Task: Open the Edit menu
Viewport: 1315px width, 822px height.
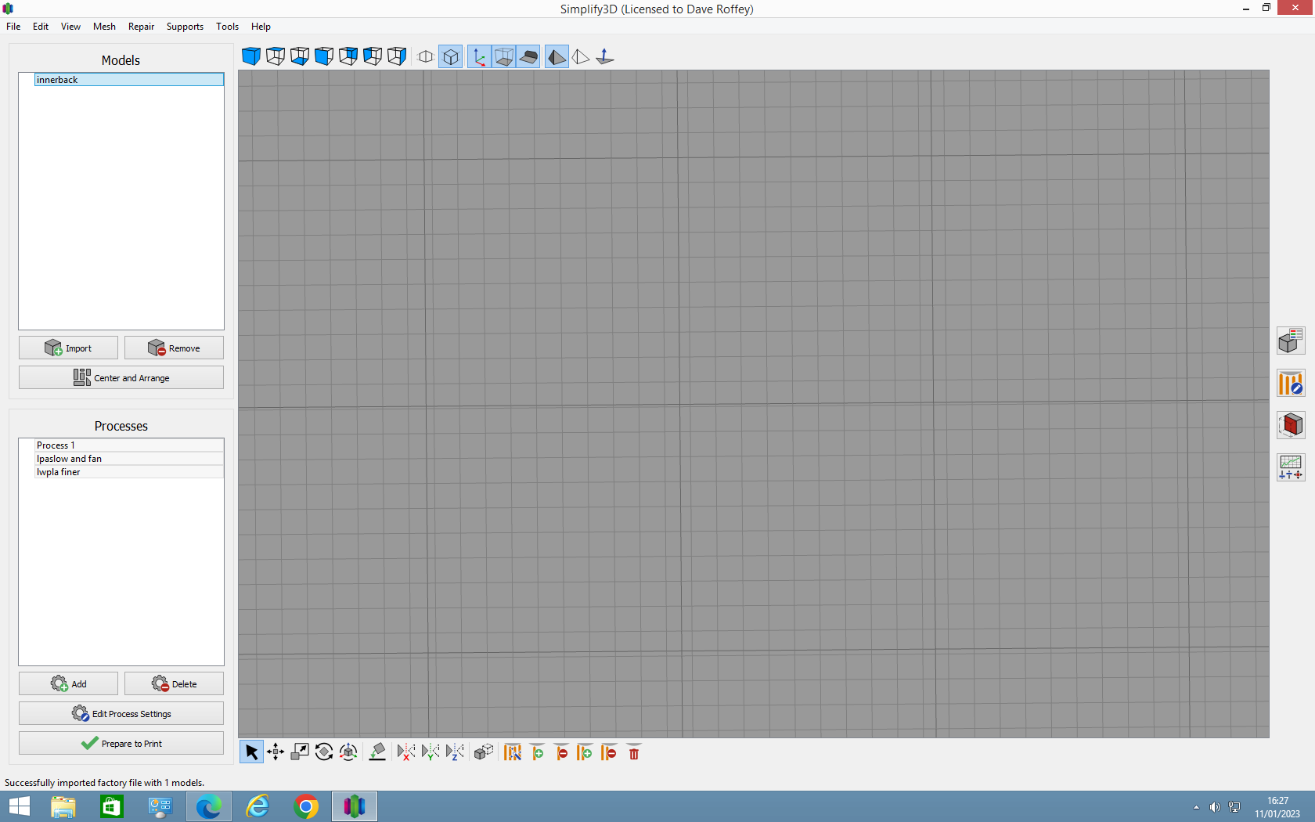Action: tap(41, 27)
